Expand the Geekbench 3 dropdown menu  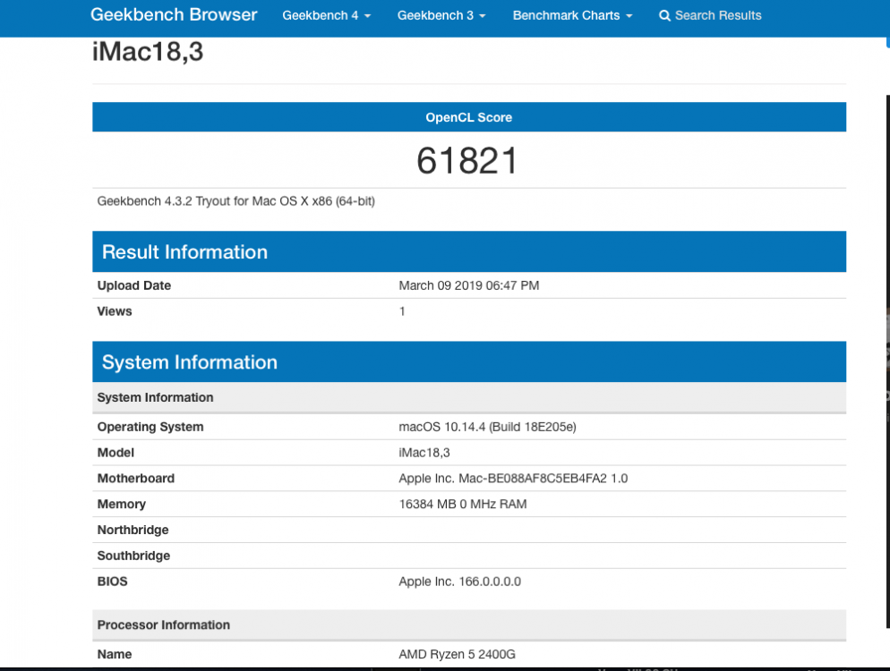tap(441, 16)
